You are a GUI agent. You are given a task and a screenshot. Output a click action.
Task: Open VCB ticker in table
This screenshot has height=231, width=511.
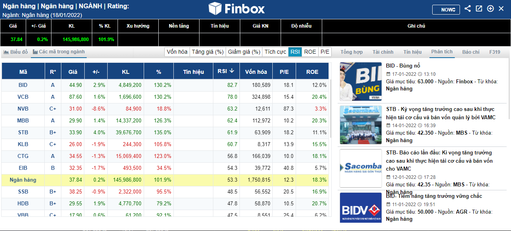tap(23, 97)
